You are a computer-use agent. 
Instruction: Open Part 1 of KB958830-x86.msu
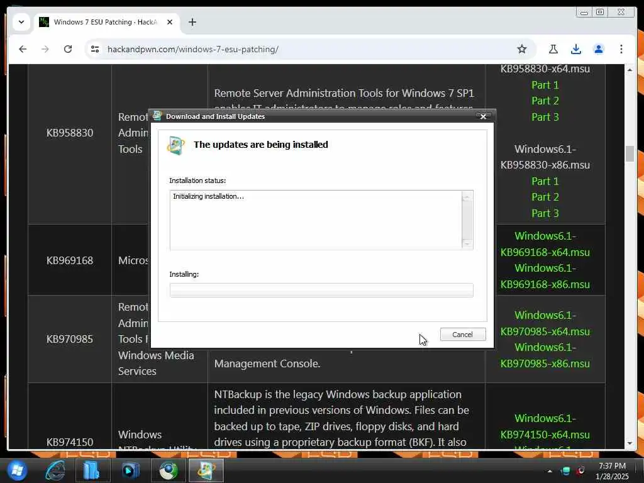[545, 181]
